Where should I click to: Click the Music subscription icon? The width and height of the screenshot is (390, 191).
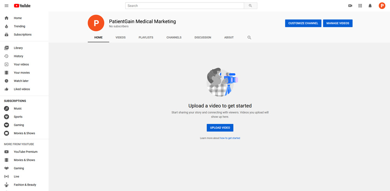coord(7,108)
